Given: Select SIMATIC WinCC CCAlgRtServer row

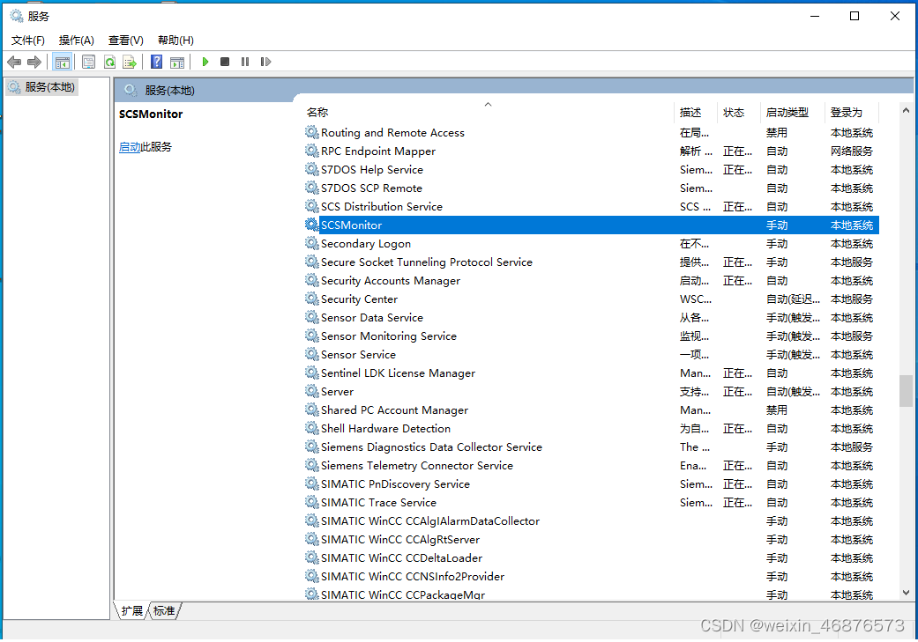Looking at the screenshot, I should pos(592,540).
